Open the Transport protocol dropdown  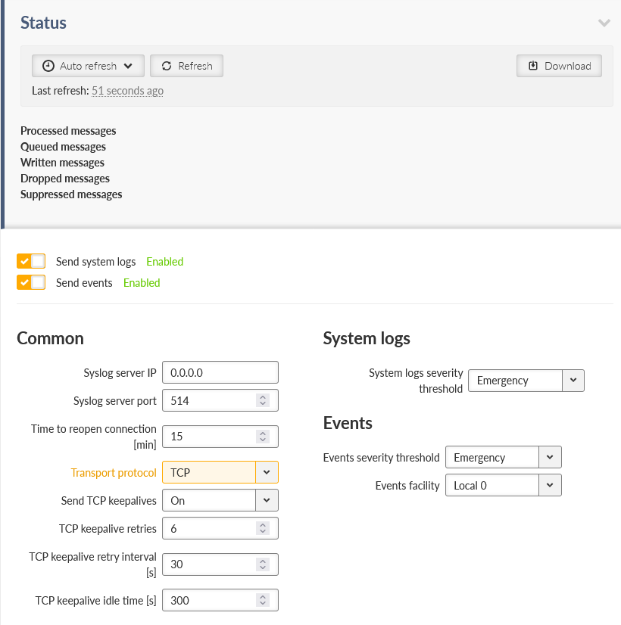[x=220, y=472]
